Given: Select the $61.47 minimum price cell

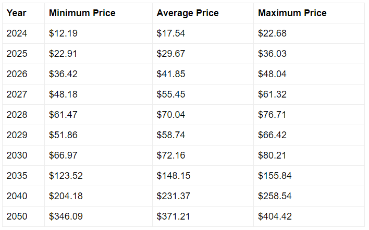Looking at the screenshot, I should [99, 115].
